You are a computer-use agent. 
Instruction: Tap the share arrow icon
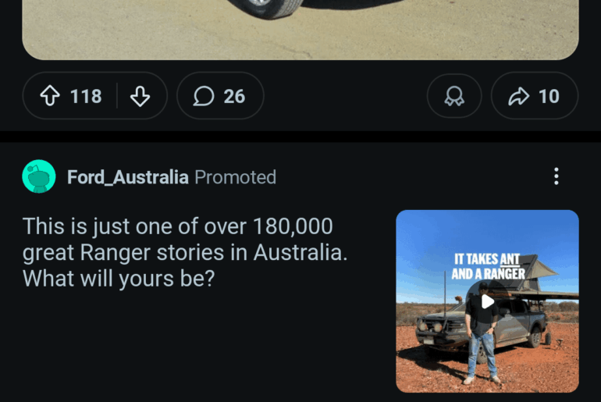pos(518,96)
